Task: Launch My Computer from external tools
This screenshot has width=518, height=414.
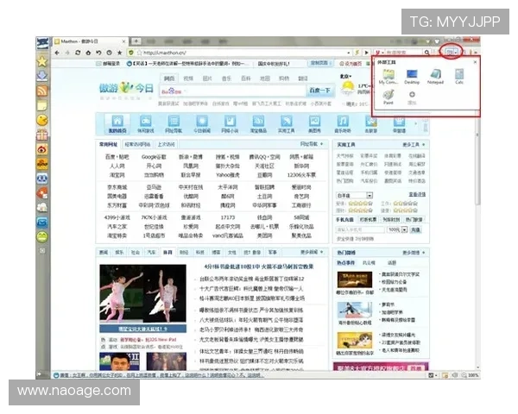Action: 388,77
